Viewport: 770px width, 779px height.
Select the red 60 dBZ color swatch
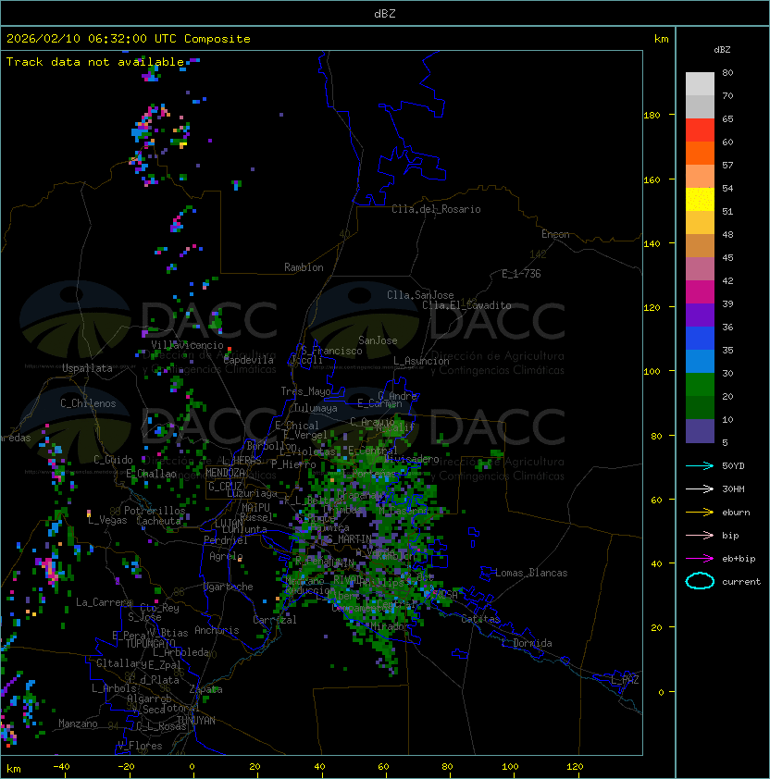pos(700,130)
